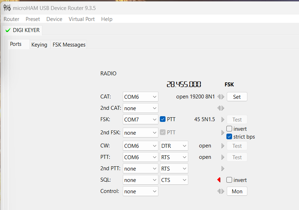Disable the strict bps checkbox
Image resolution: width=299 pixels, height=210 pixels.
(x=229, y=137)
